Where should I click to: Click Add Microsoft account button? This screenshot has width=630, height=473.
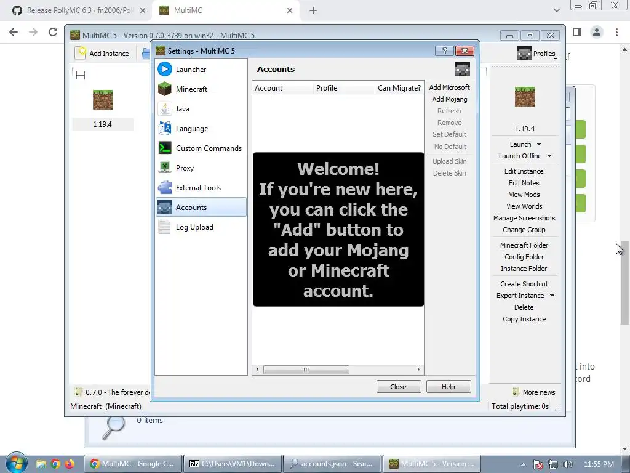[449, 87]
